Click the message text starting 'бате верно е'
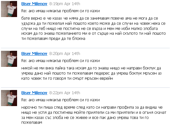The height and width of the screenshot is (126, 172). coord(93,28)
